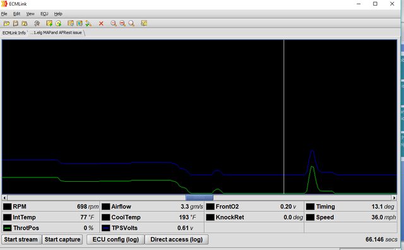Click the red X delete icon
Image resolution: width=404 pixels, height=250 pixels.
coord(101,23)
